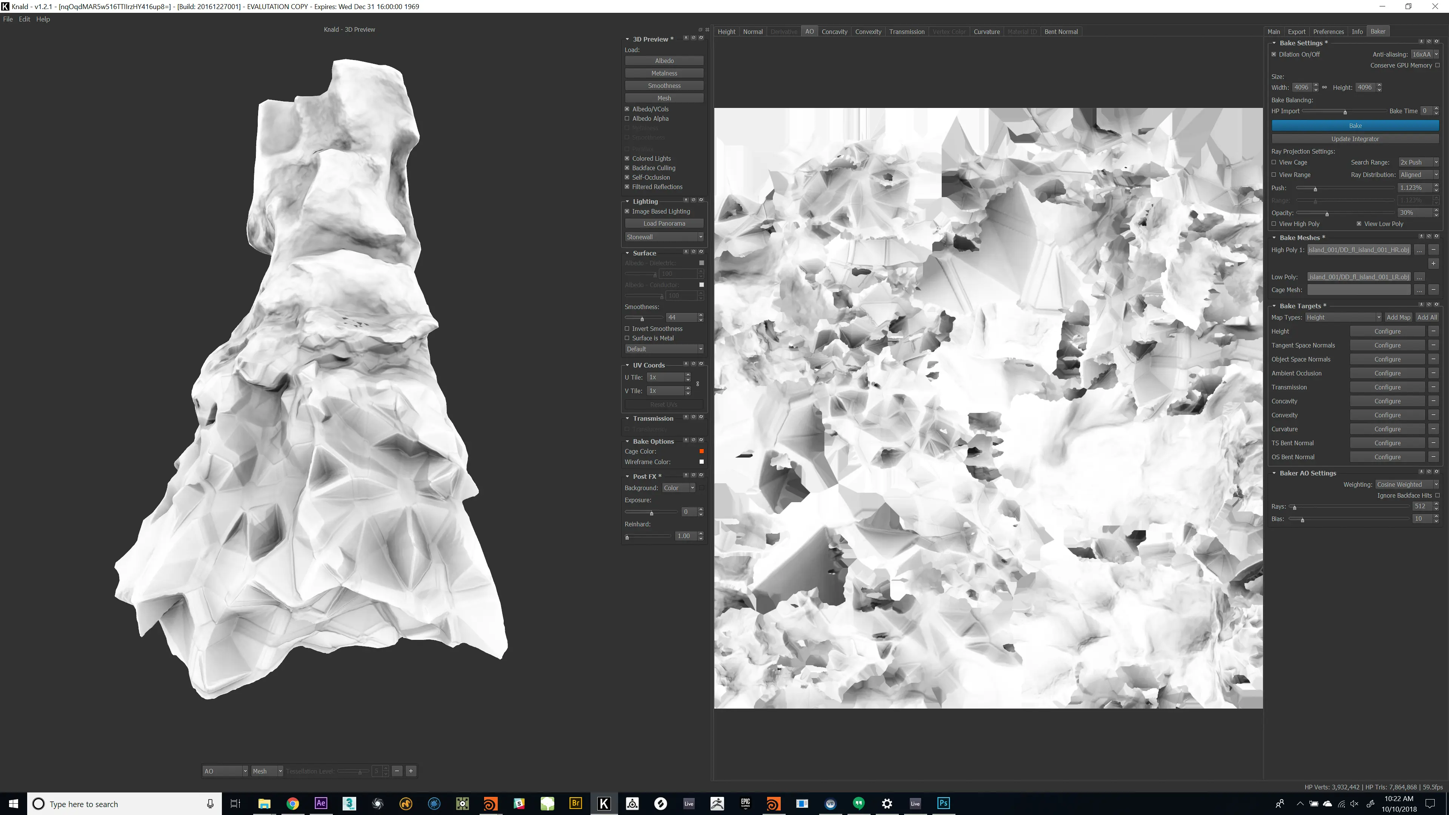Switch to the Bent Normal map tab
Image resolution: width=1449 pixels, height=815 pixels.
[x=1061, y=31]
